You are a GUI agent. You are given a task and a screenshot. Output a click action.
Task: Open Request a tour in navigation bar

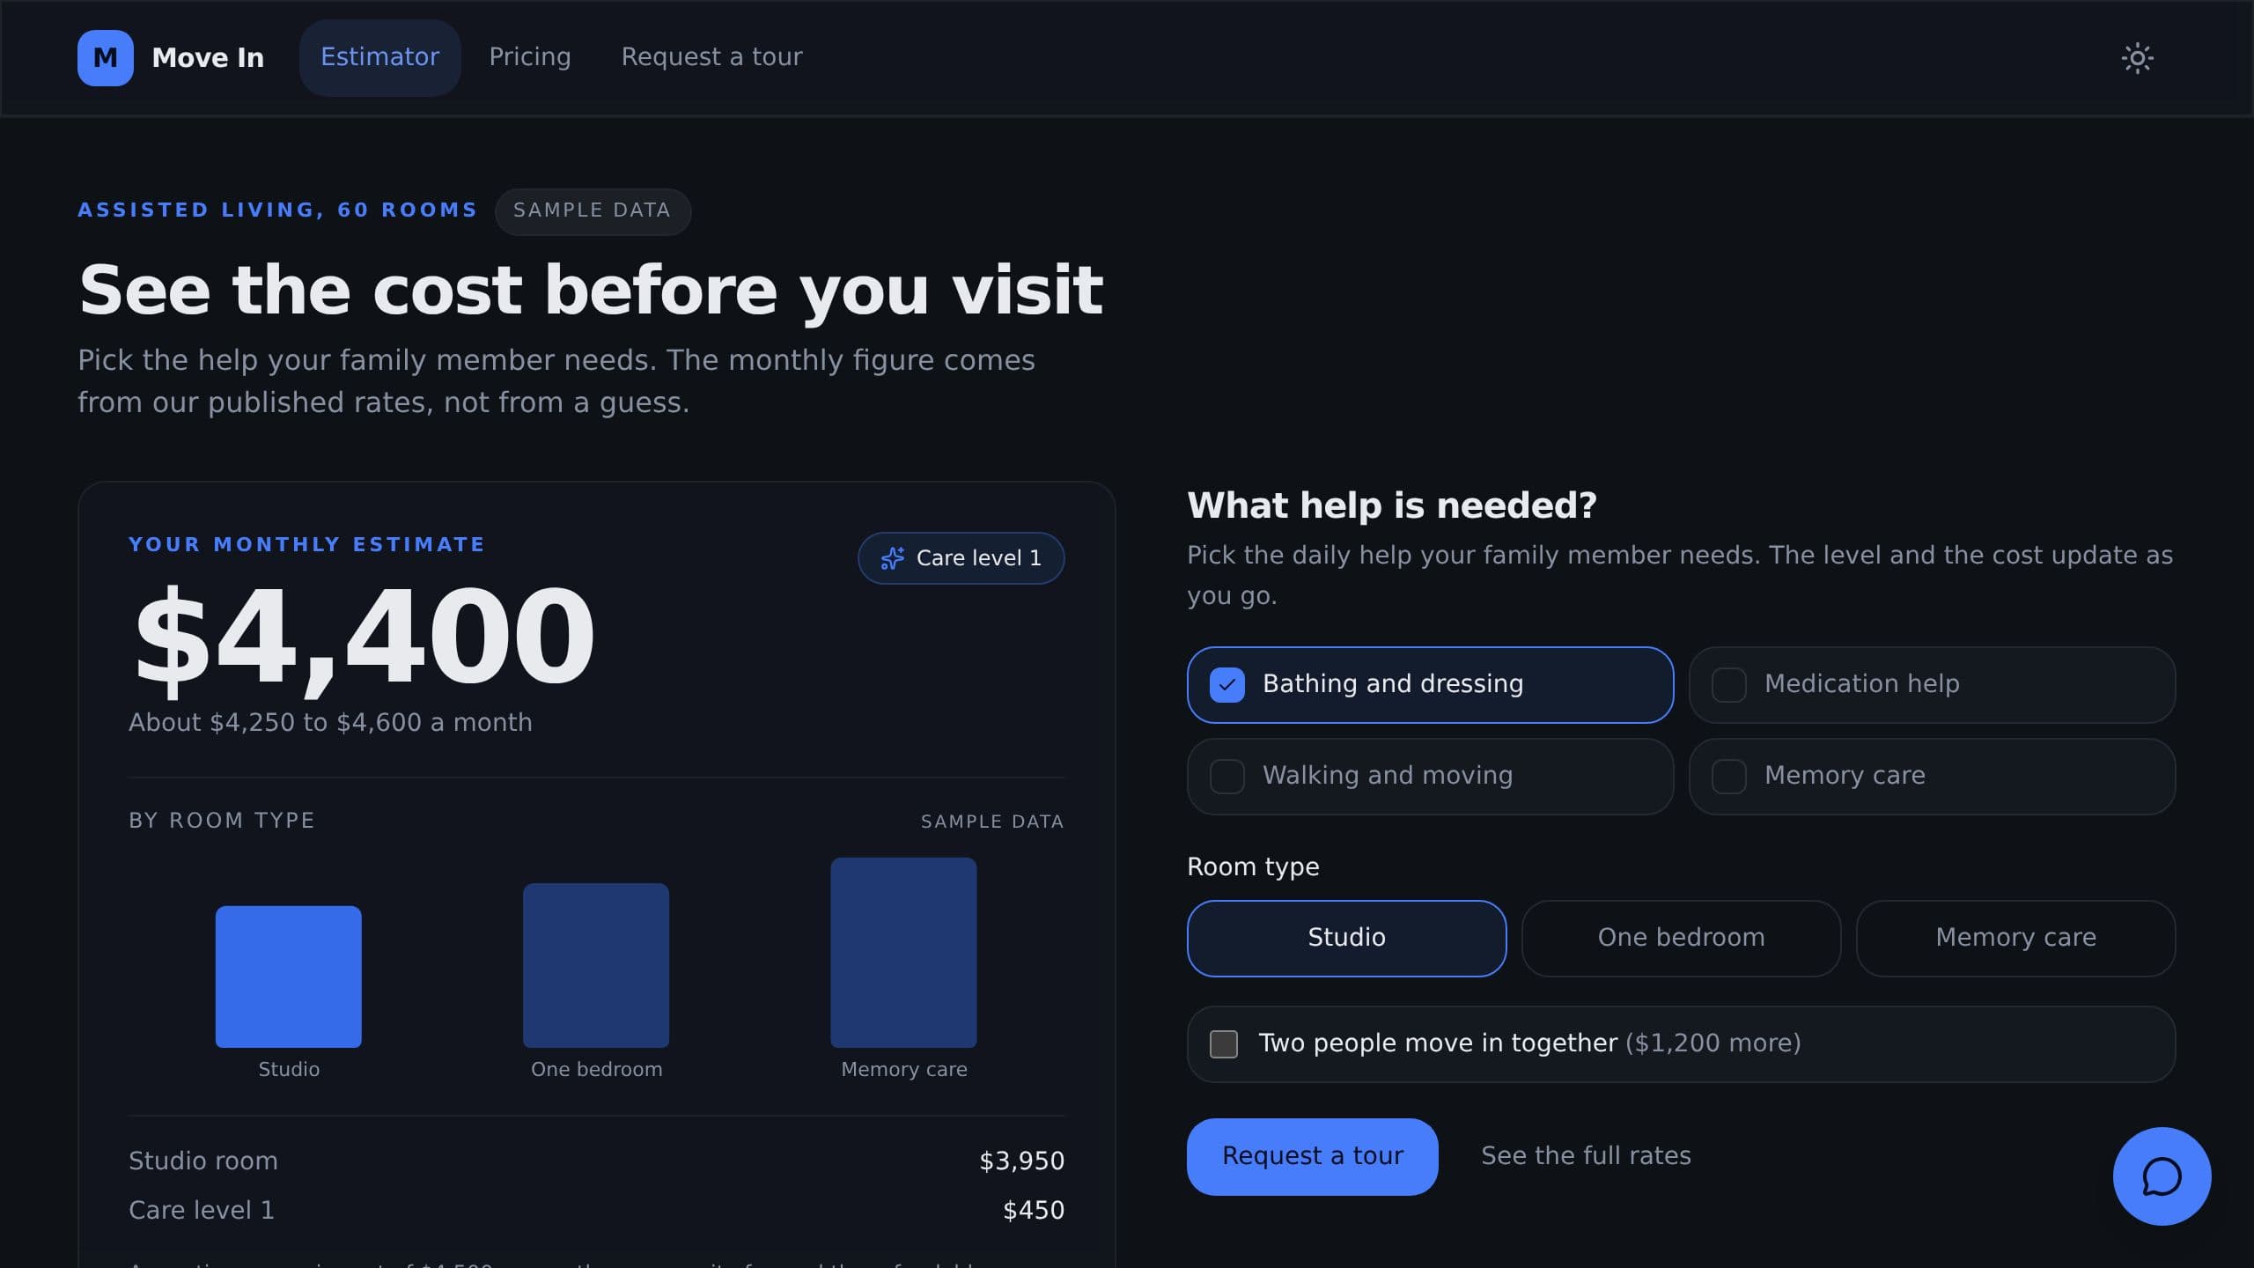711,57
